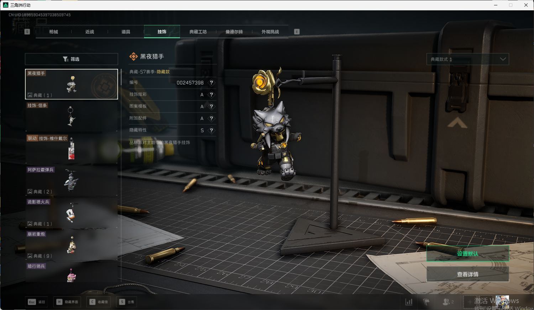534x310 pixels.
Task: Toggle 隐藏界面 hide interface button
Action: (x=67, y=302)
